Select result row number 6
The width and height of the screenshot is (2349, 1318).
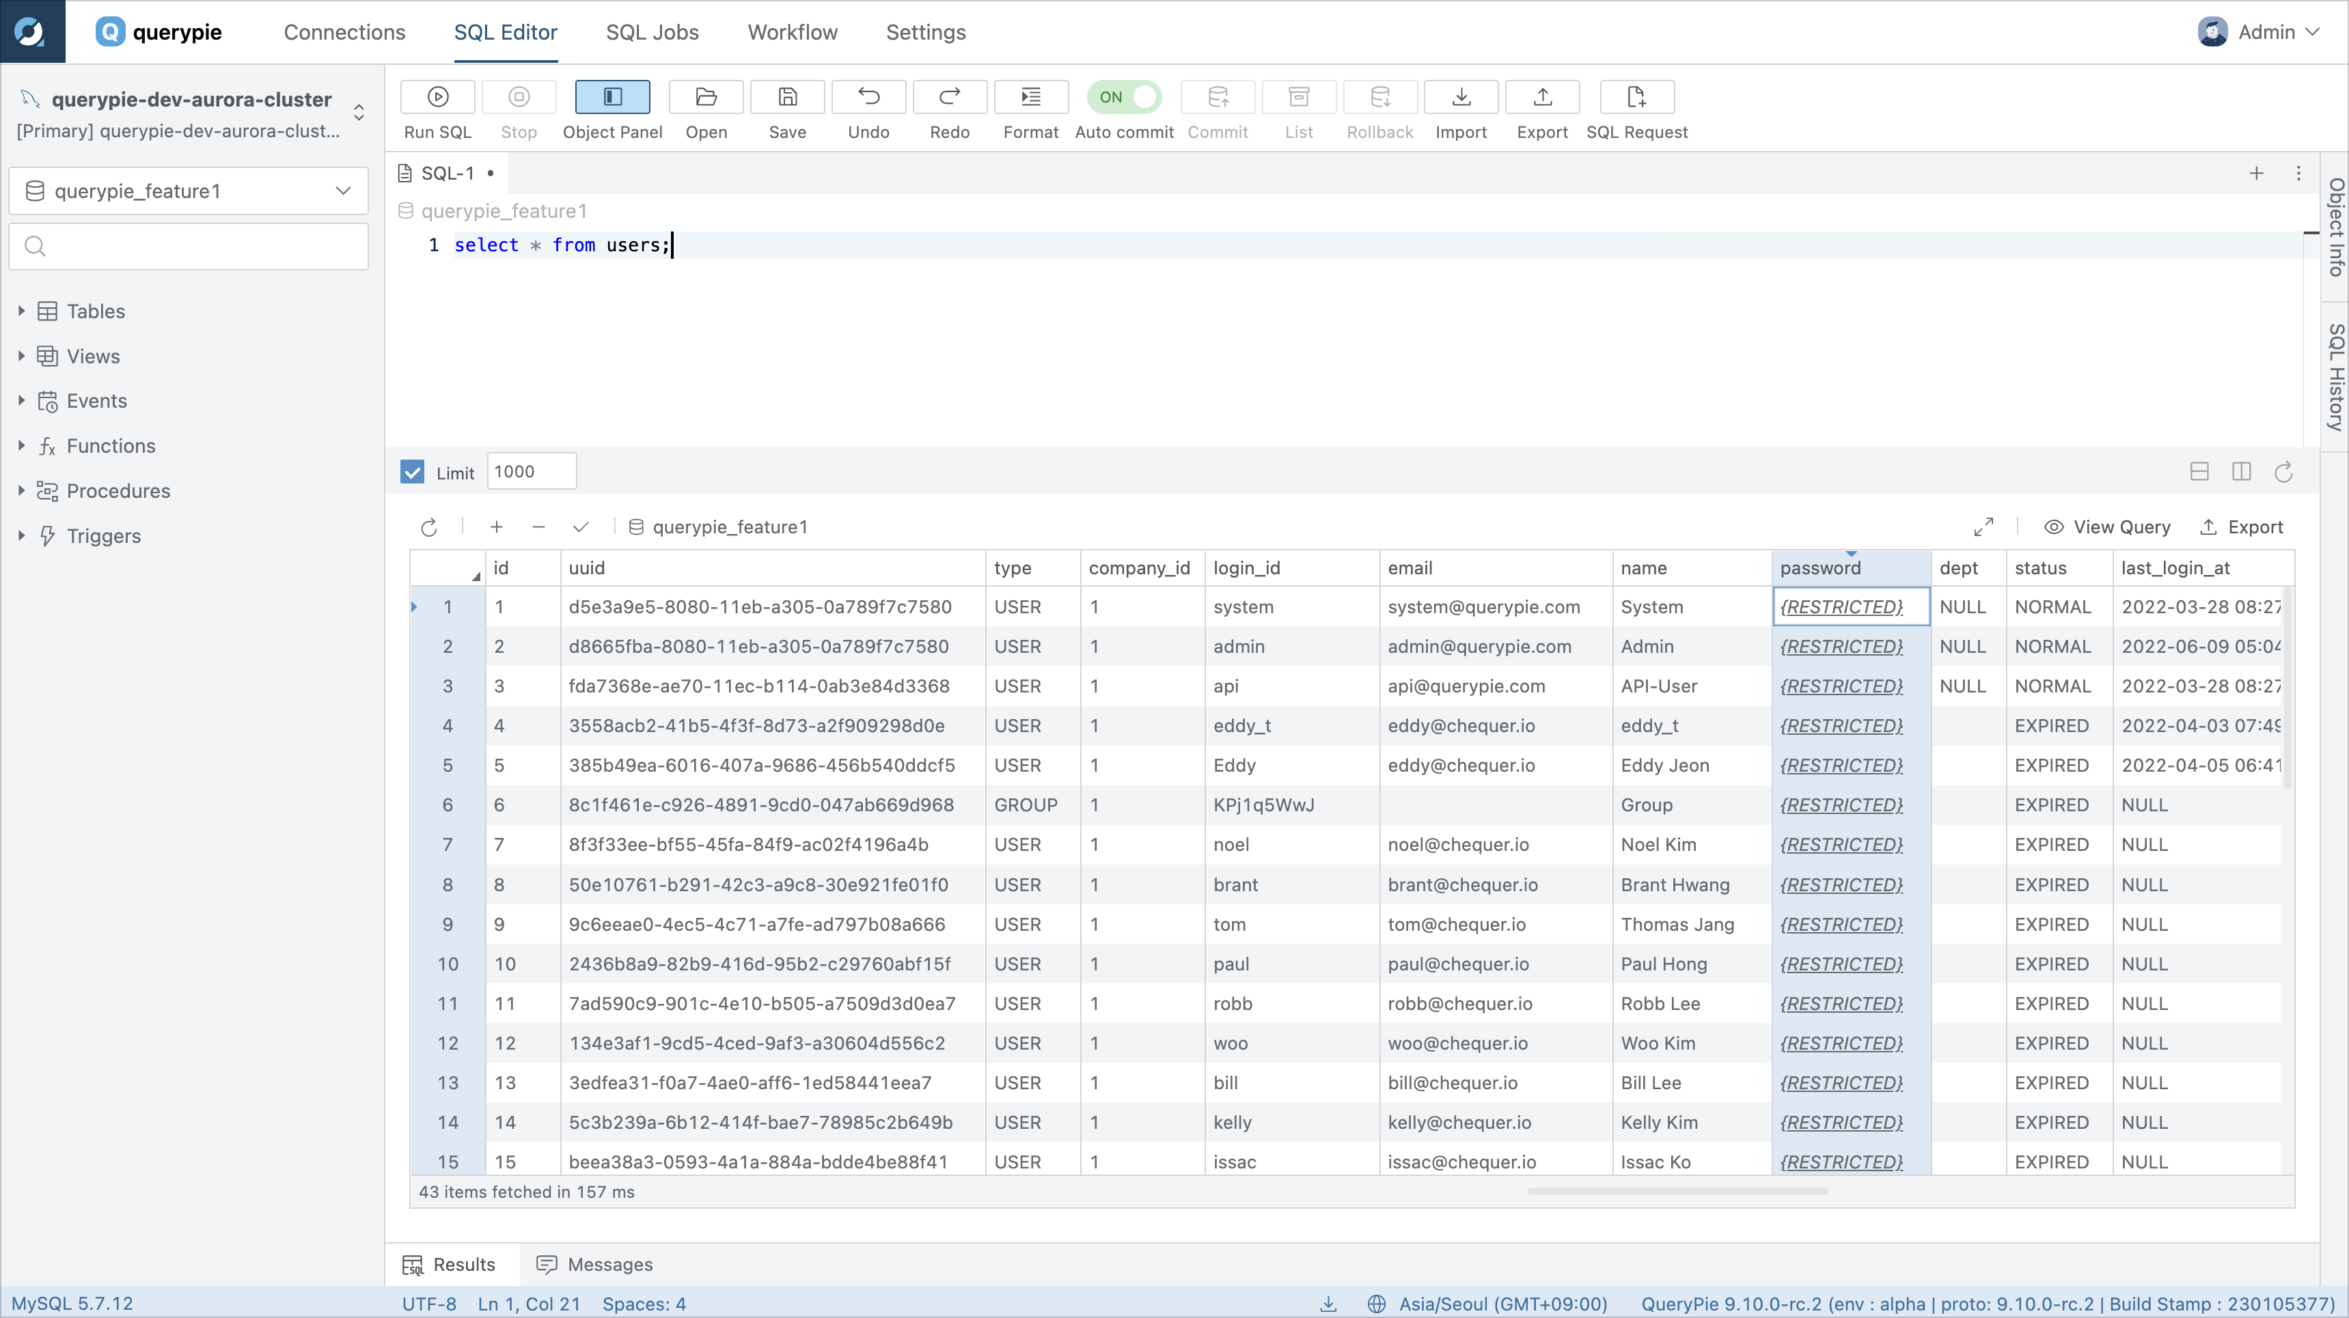[448, 805]
